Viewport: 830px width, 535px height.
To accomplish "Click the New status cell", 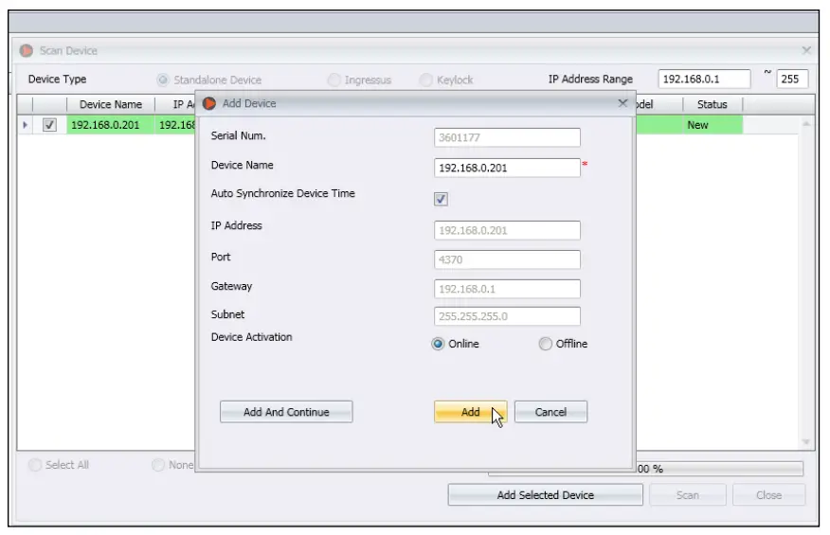I will pos(712,125).
